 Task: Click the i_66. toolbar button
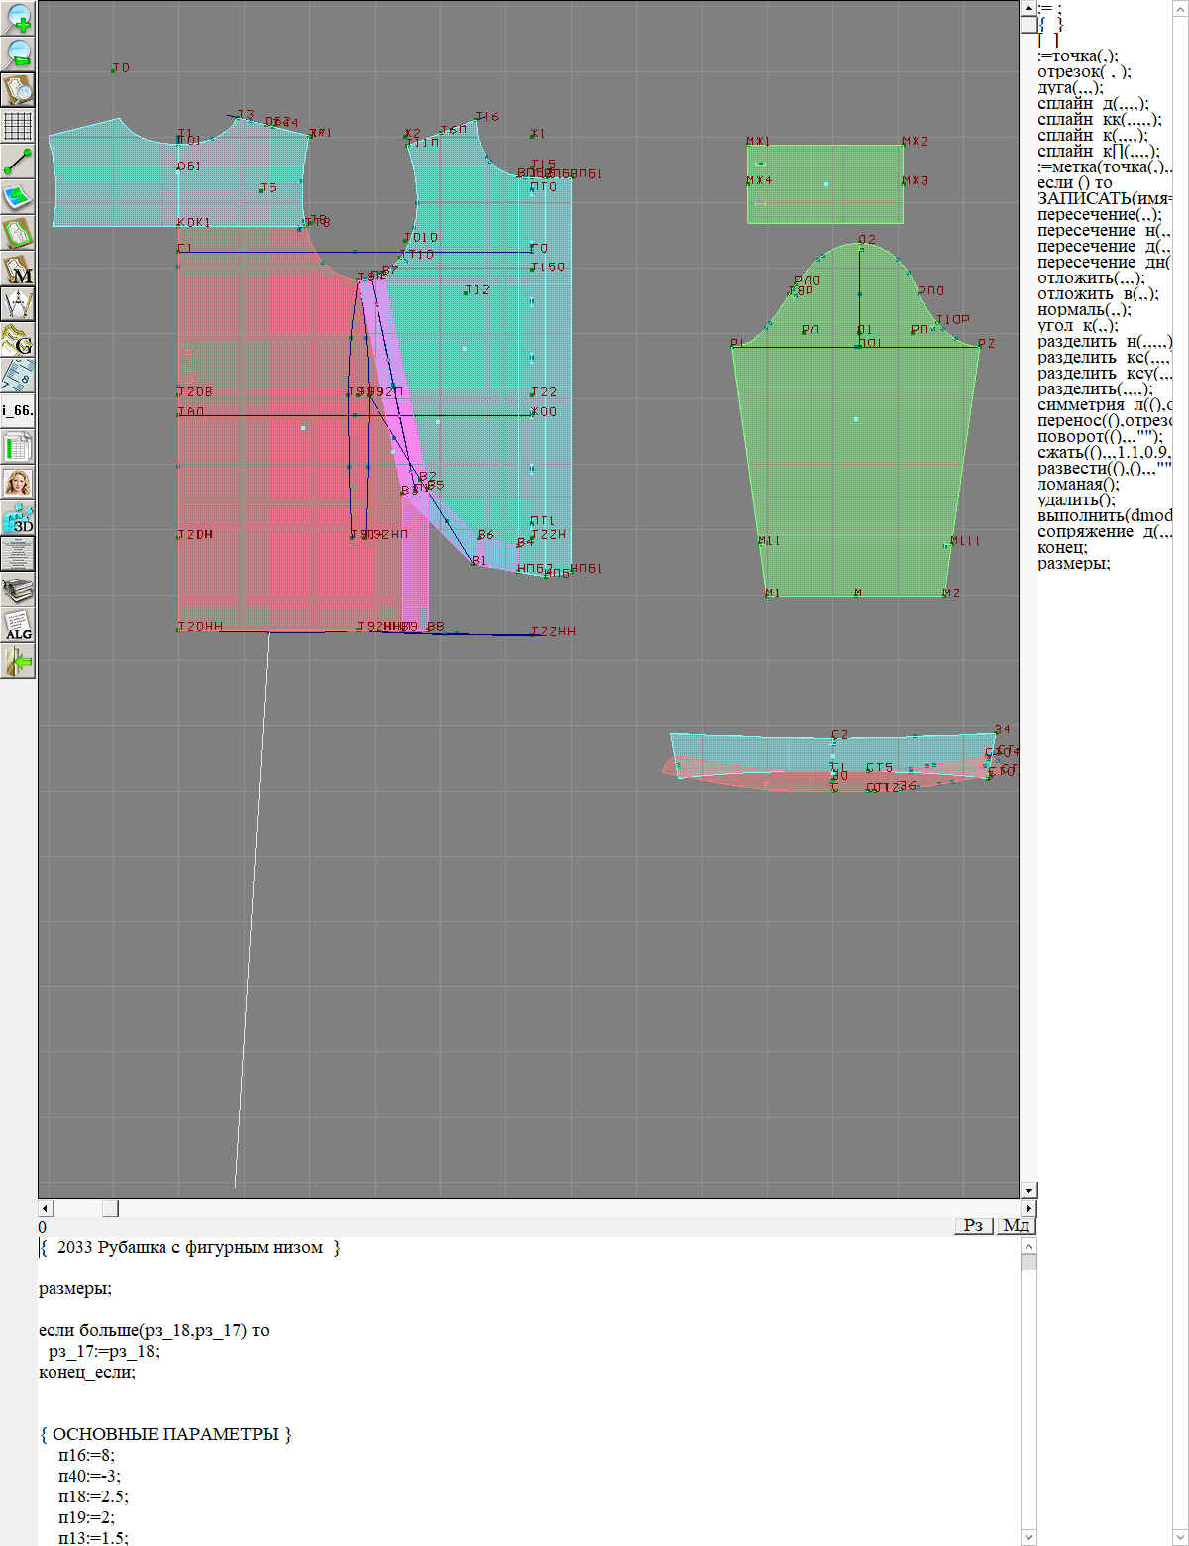tap(18, 410)
